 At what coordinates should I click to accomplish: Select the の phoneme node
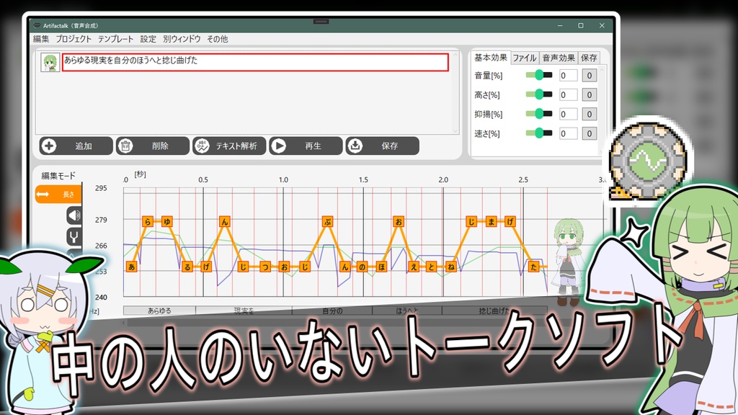(362, 267)
